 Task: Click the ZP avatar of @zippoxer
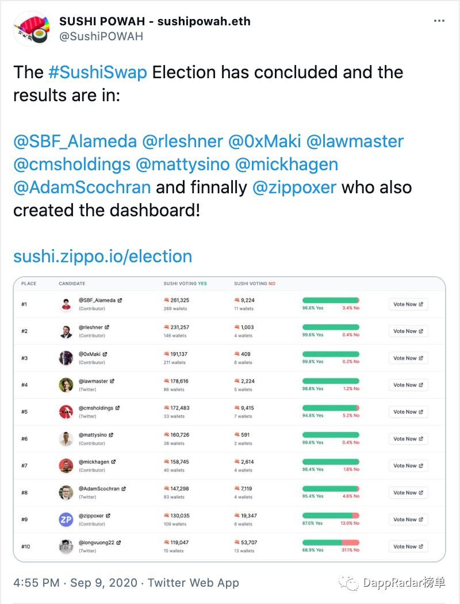coord(66,519)
